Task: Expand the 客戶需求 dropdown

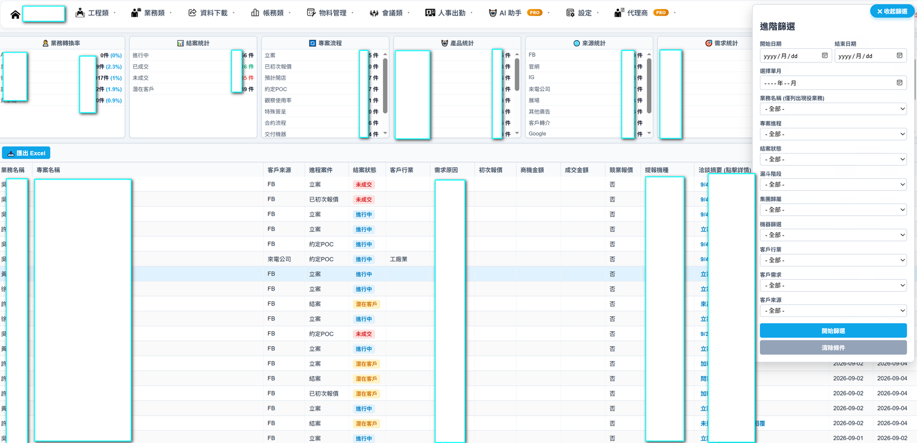Action: coord(833,285)
